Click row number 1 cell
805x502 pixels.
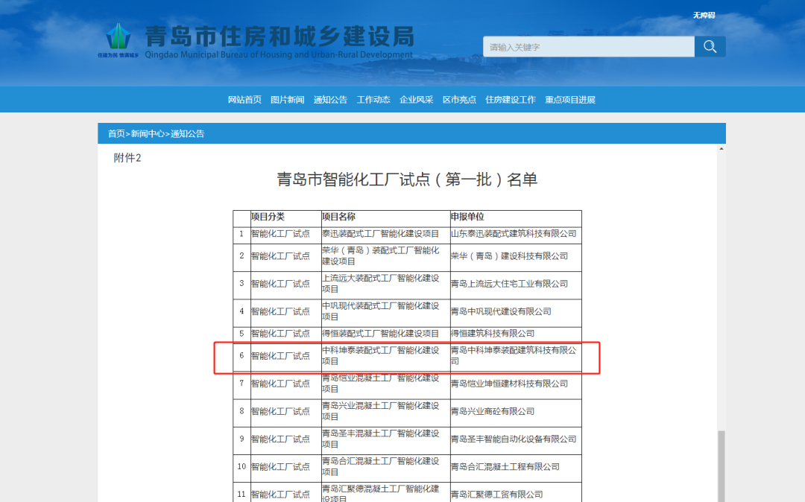click(241, 234)
